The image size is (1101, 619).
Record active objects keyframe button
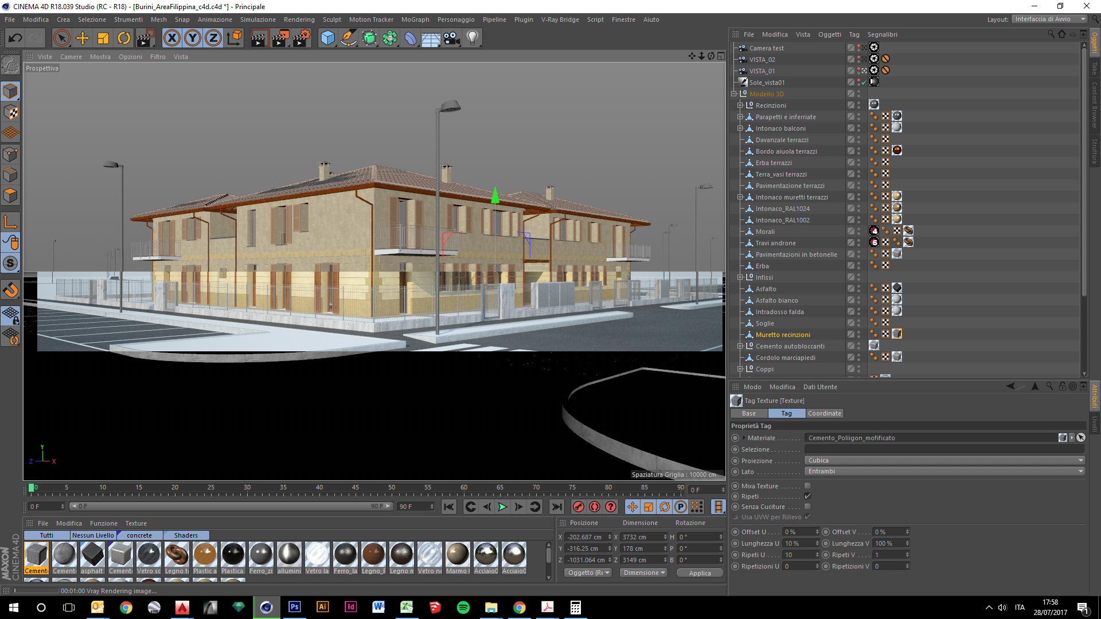coord(579,507)
